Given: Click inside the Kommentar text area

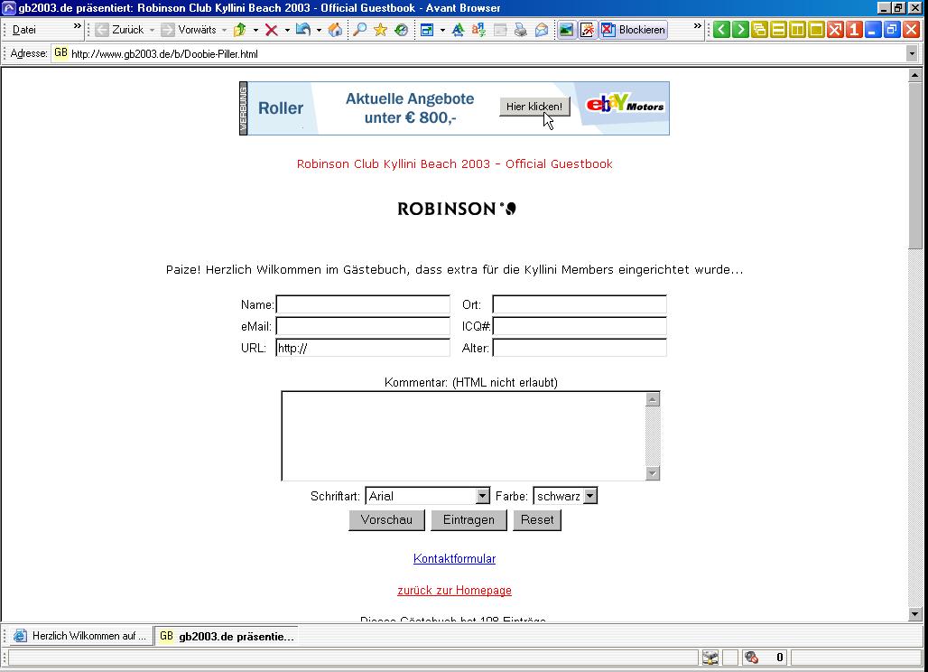Looking at the screenshot, I should pos(463,435).
